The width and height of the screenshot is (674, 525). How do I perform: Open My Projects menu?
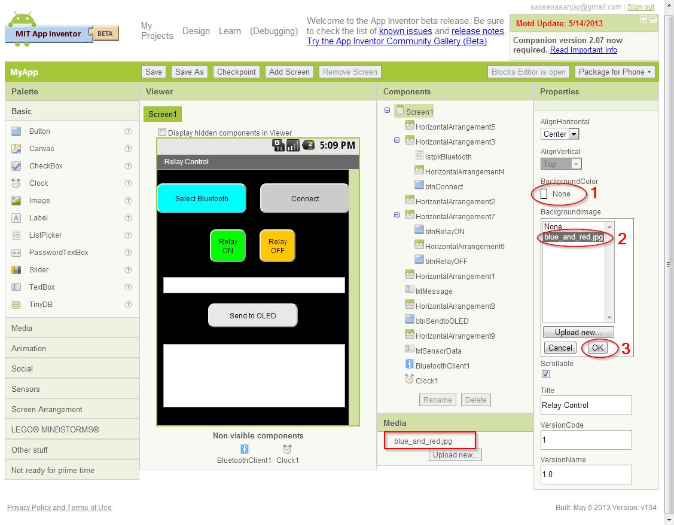(x=157, y=31)
